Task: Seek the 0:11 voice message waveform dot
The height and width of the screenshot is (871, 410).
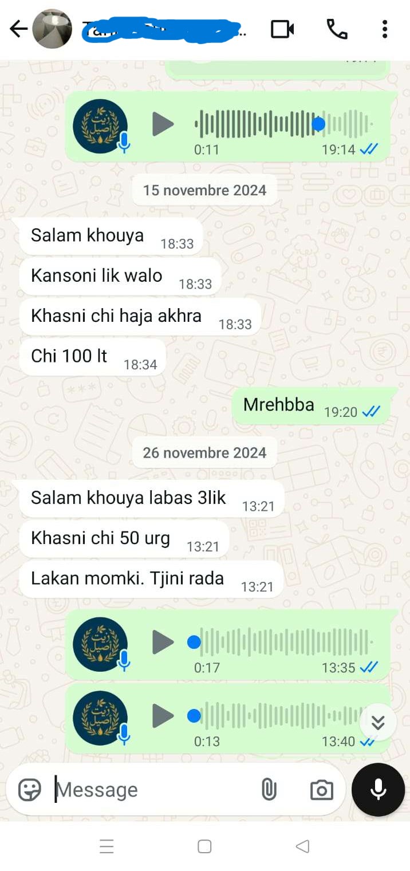Action: click(318, 124)
